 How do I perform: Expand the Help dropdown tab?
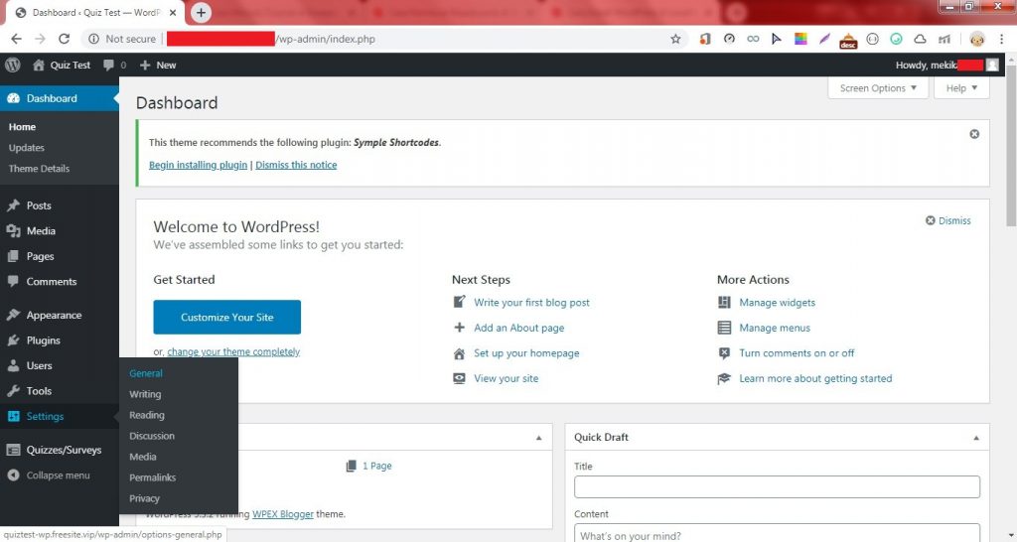[x=961, y=88]
